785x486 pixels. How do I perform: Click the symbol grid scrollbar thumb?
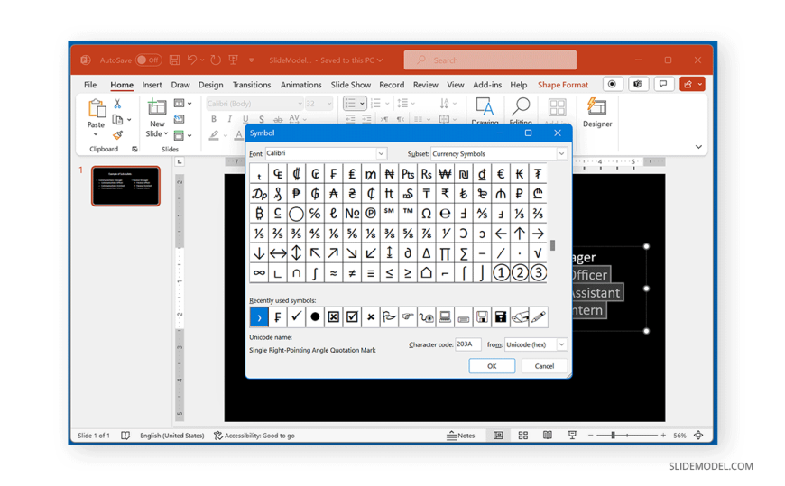[553, 245]
